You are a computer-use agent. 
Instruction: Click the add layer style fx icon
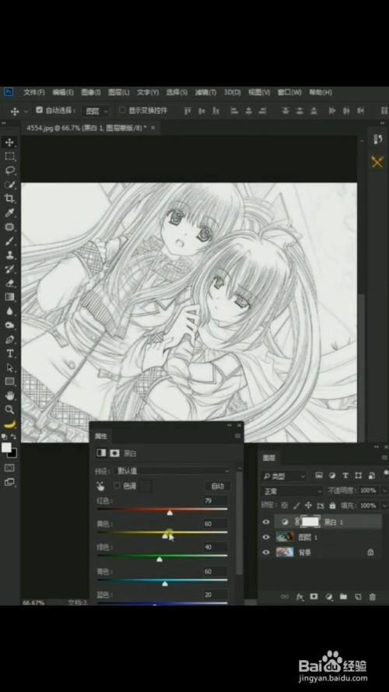(300, 597)
